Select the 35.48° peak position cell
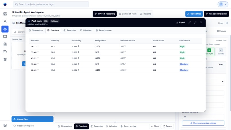The height and width of the screenshot is (130, 231). tap(35, 52)
